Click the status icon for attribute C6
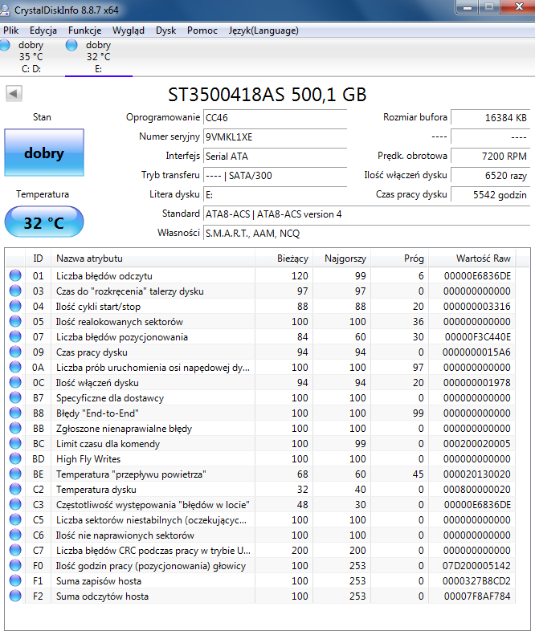This screenshot has height=635, width=535. (15, 535)
